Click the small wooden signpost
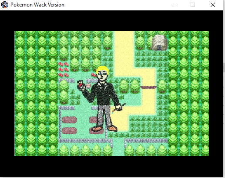This screenshot has height=178, width=225. point(88,86)
